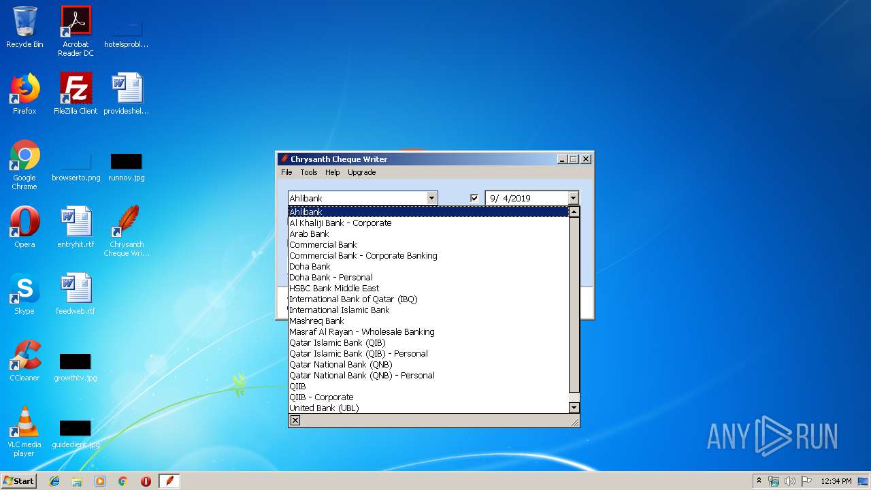Viewport: 871px width, 490px height.
Task: Open CCleaner desktop shortcut
Action: pyautogui.click(x=24, y=361)
